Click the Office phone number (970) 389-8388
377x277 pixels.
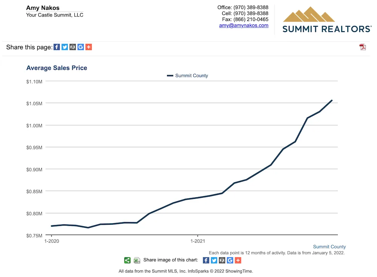point(251,8)
